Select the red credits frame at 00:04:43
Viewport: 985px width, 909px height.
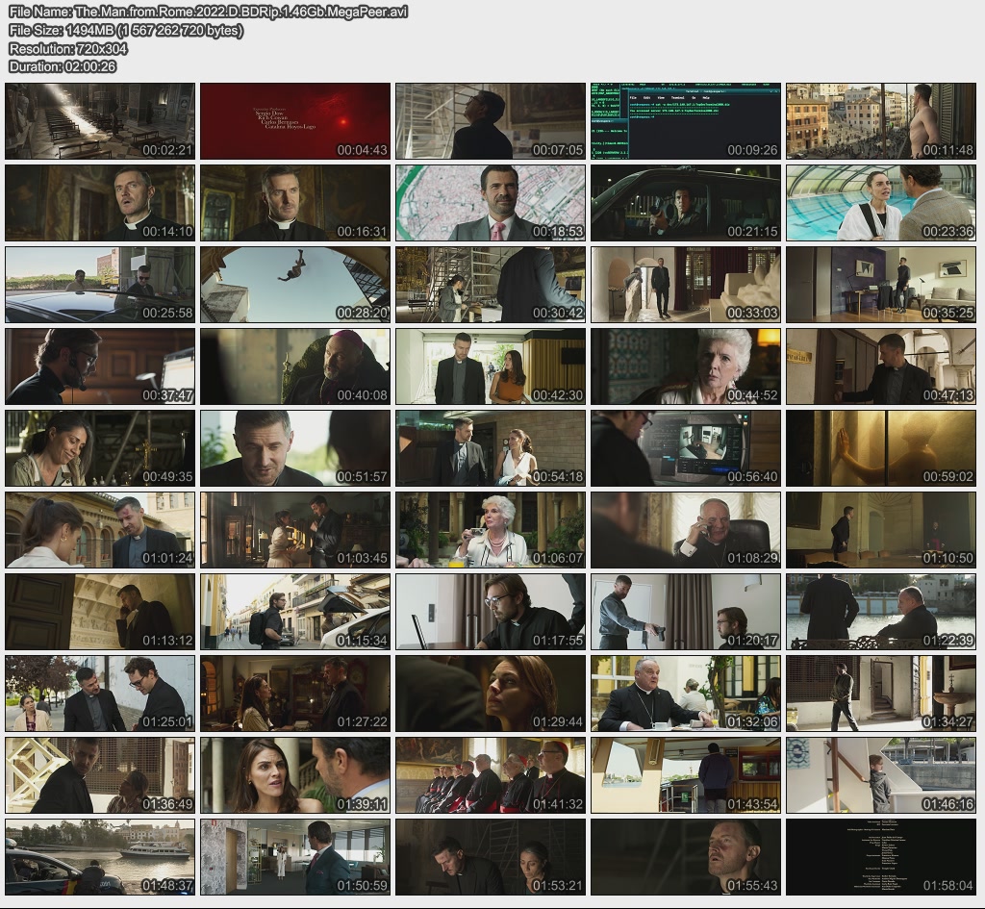click(295, 121)
